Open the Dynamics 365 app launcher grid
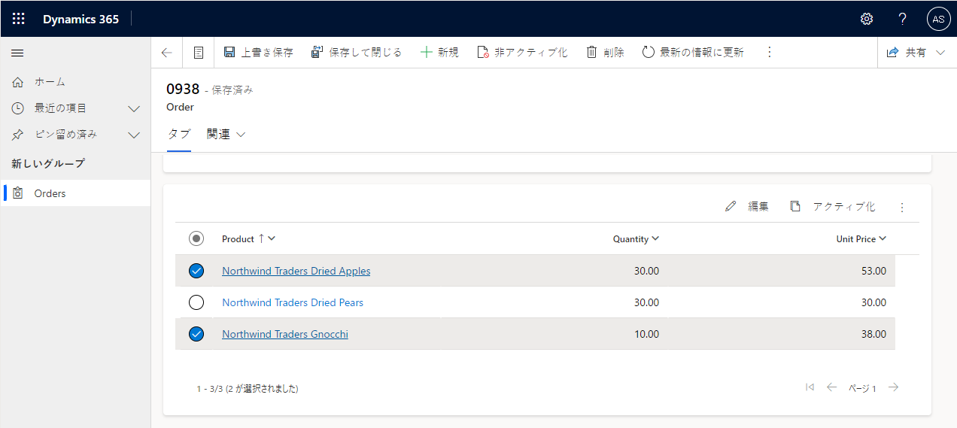957x428 pixels. [x=19, y=19]
